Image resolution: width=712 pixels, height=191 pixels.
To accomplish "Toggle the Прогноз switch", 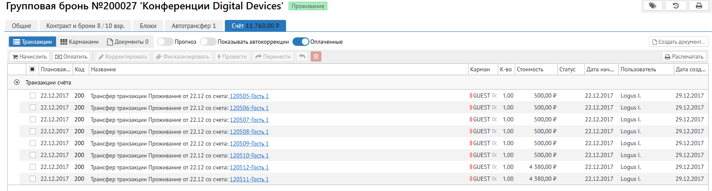I will (165, 42).
